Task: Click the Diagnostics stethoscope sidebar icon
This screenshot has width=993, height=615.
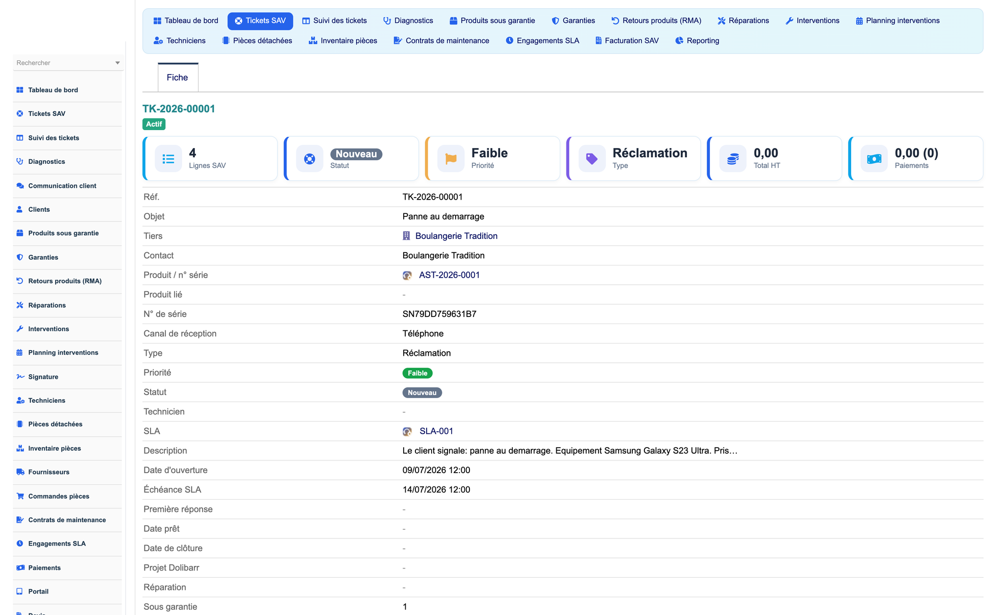Action: [20, 162]
